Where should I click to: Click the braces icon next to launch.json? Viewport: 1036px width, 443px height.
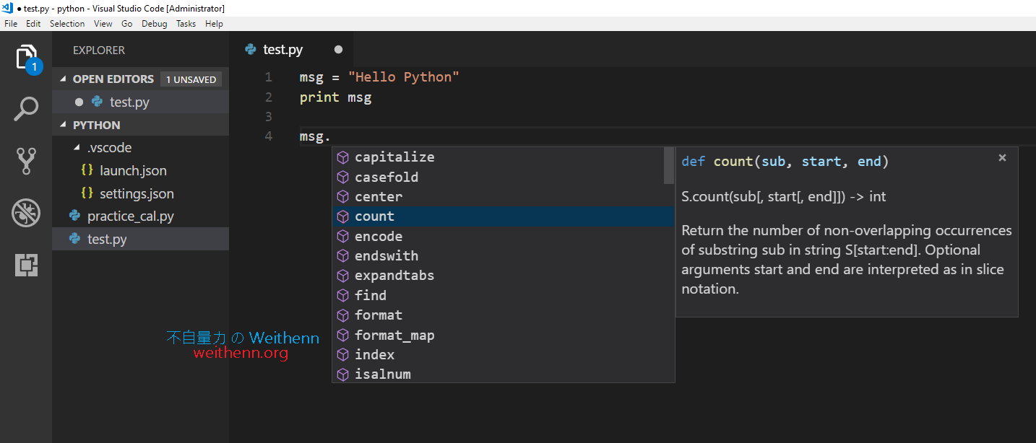[x=87, y=170]
